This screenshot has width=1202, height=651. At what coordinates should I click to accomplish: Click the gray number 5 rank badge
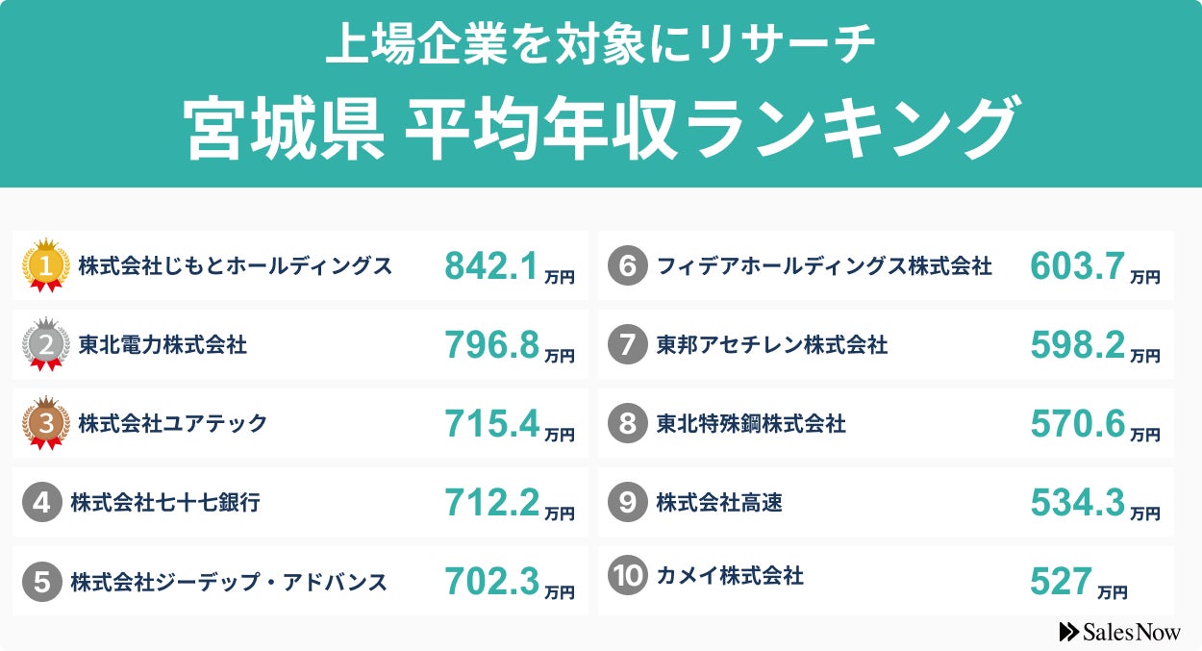tap(41, 582)
